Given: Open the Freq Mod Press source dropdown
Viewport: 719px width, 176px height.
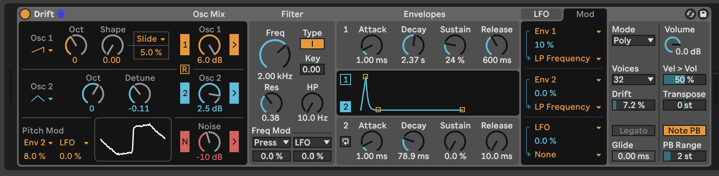Looking at the screenshot, I should pyautogui.click(x=272, y=142).
